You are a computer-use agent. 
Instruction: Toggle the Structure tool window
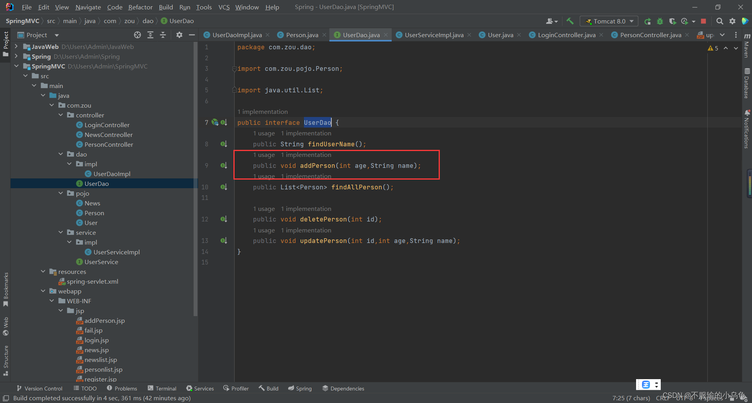[6, 357]
